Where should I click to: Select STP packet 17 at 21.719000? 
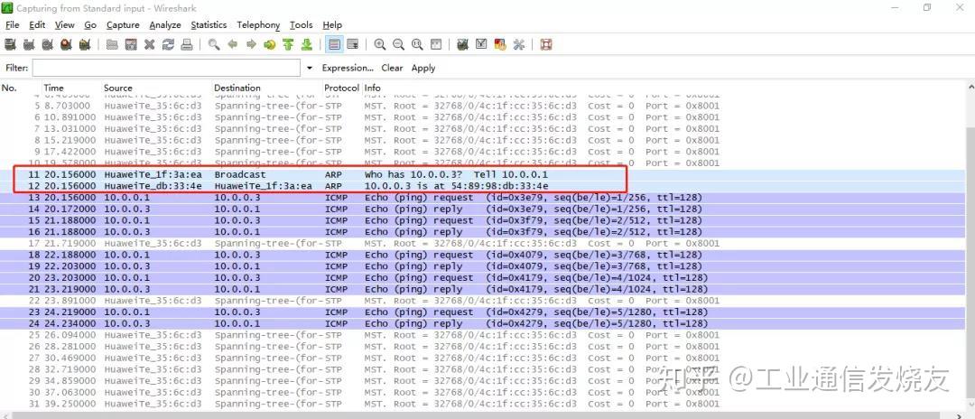[481, 243]
